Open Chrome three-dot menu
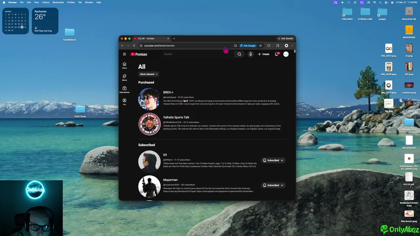The width and height of the screenshot is (420, 236). tap(292, 46)
